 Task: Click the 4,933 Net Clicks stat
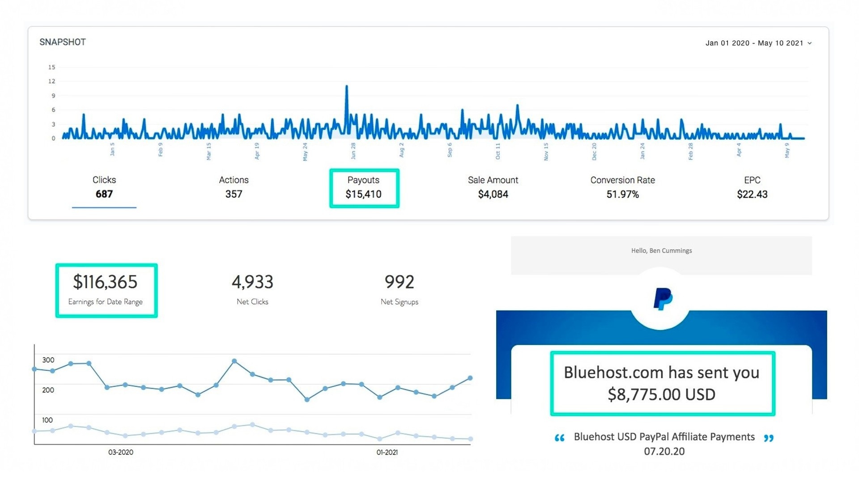tap(252, 289)
